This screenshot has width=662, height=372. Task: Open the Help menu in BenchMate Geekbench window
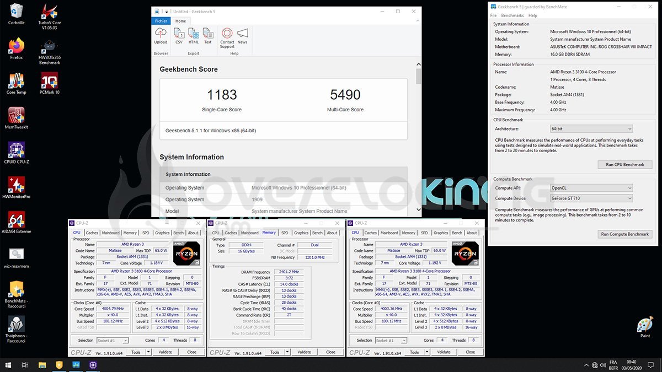[533, 15]
